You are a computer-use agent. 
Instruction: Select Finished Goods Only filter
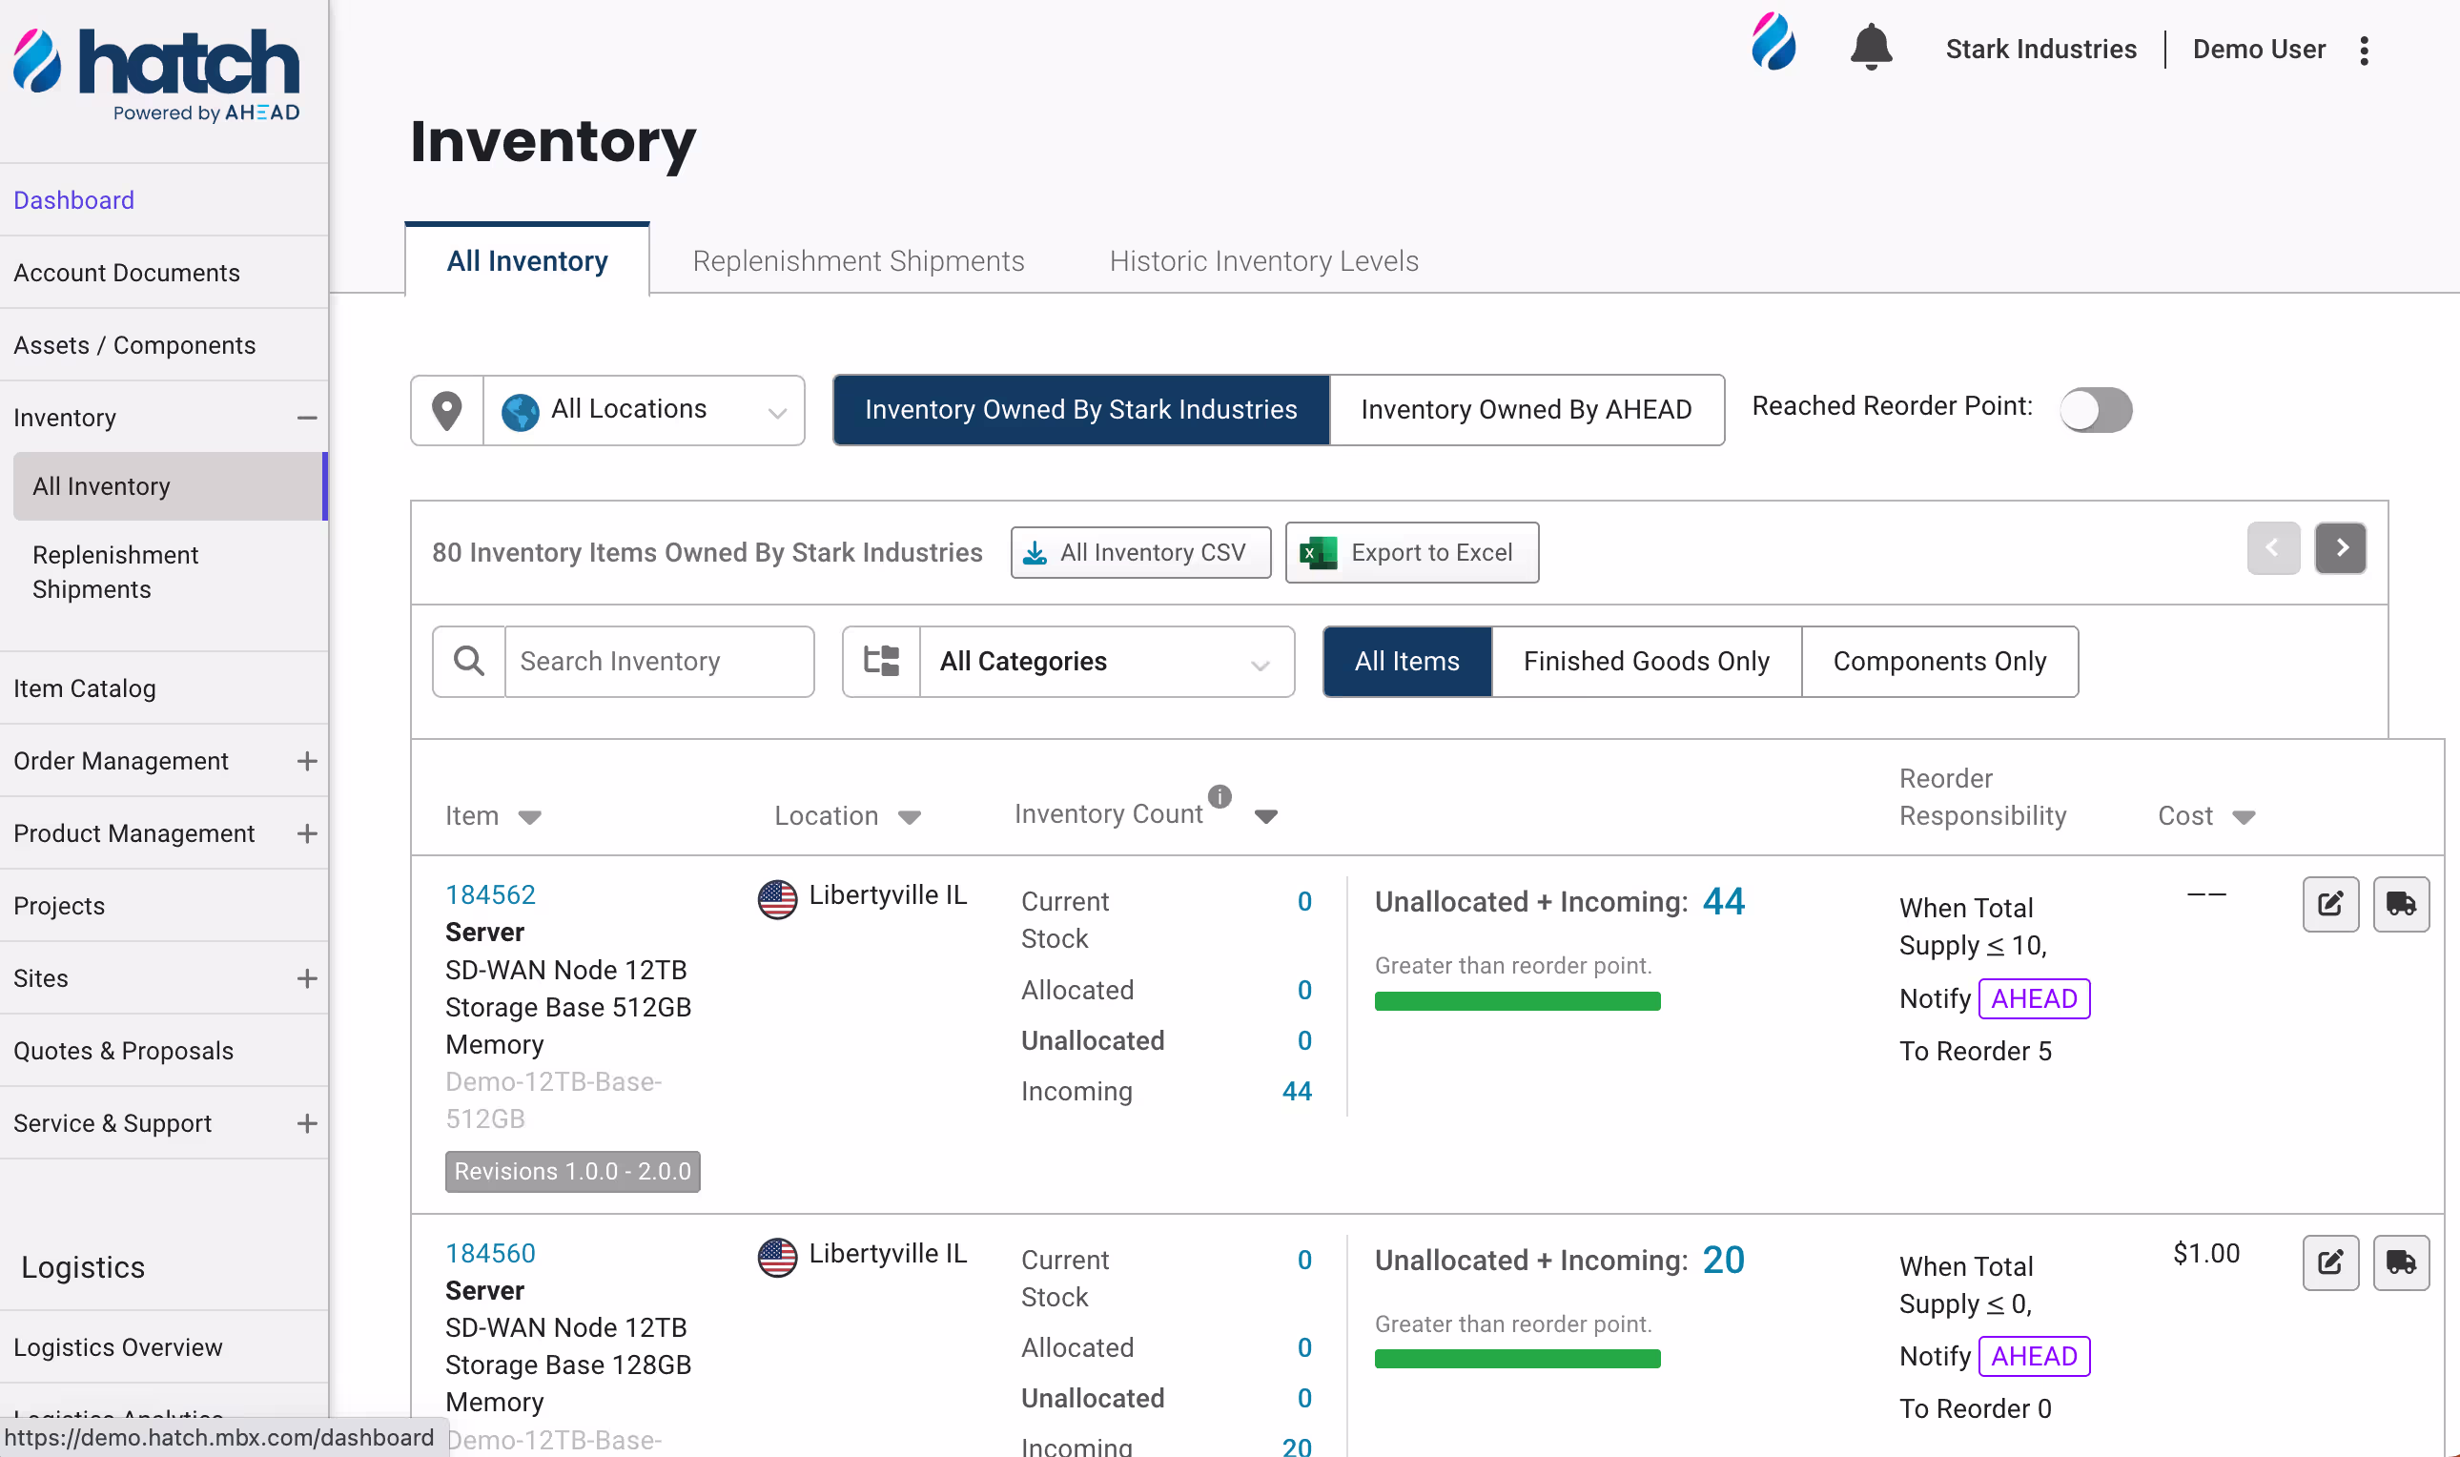click(1645, 662)
